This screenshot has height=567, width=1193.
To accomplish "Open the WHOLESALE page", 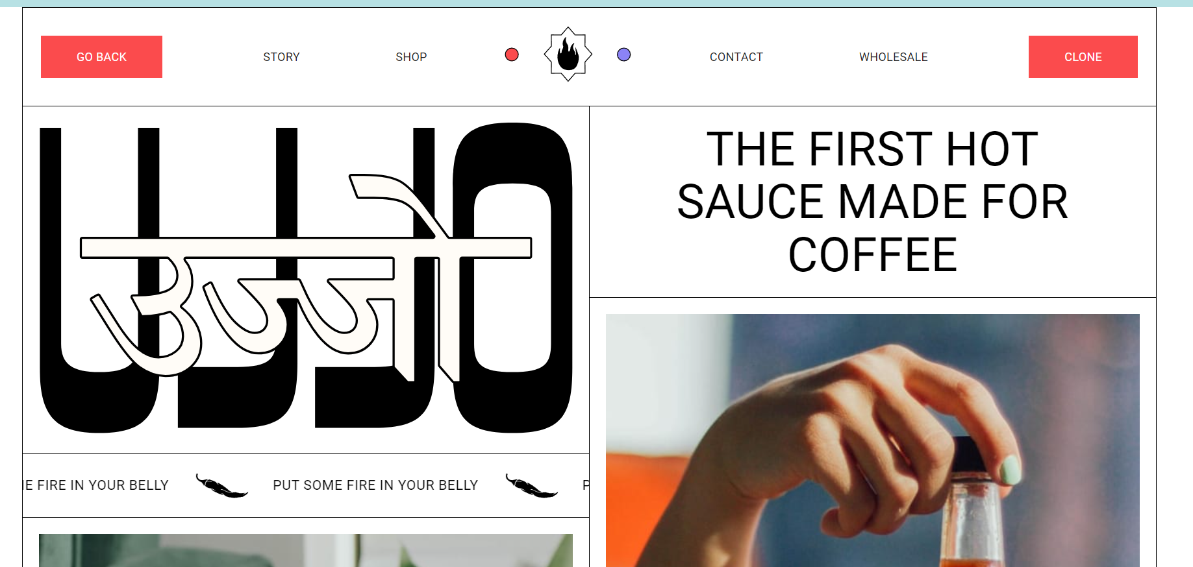I will tap(893, 57).
